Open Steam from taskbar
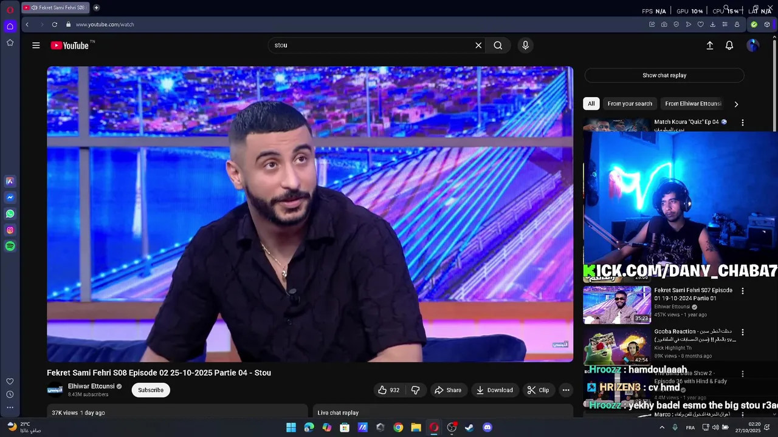This screenshot has height=437, width=778. [x=469, y=427]
